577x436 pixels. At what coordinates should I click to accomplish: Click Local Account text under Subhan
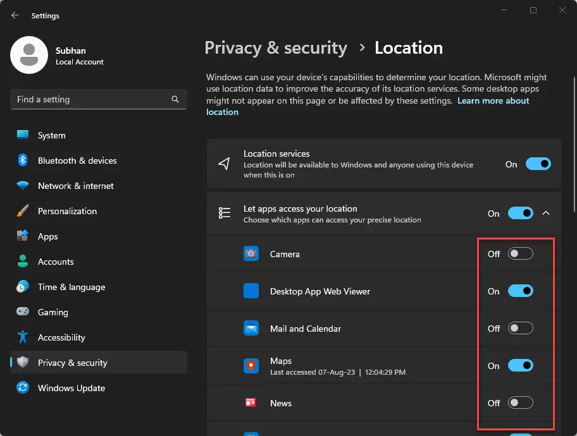coord(80,62)
